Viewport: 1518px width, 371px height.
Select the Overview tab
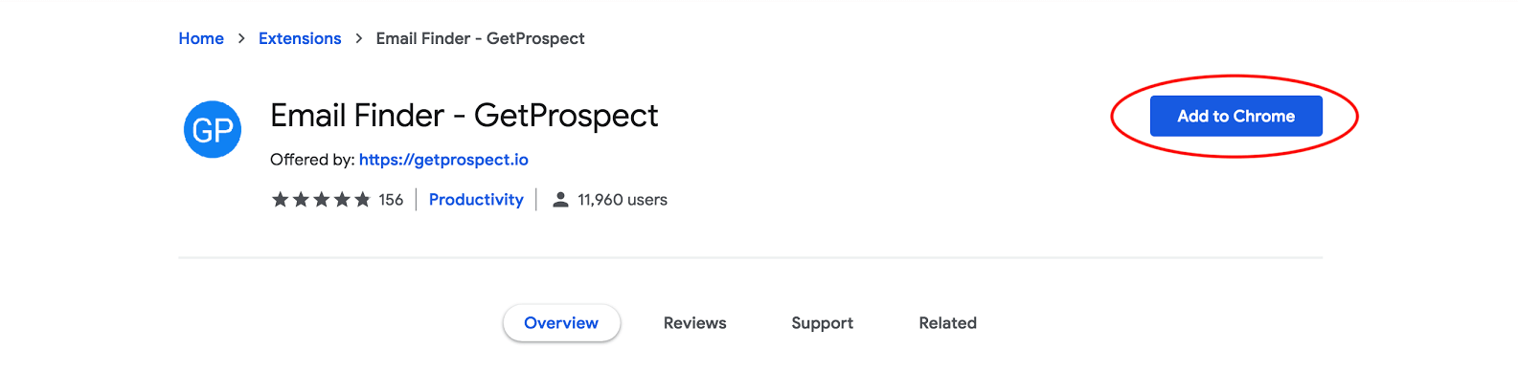tap(561, 323)
